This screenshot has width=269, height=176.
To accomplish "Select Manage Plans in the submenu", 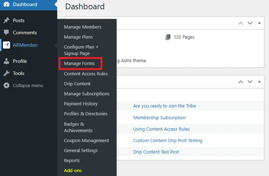I will (x=78, y=37).
